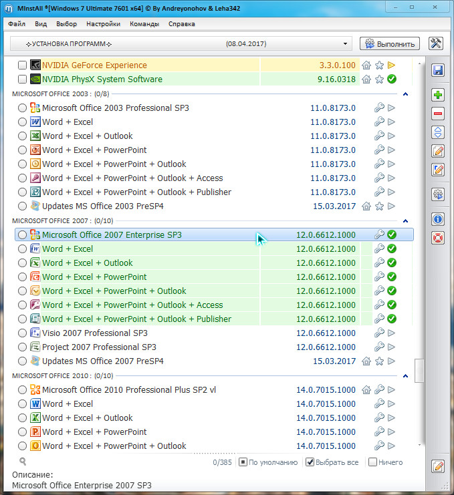Select Office 2010 Professional Plus SP2 radio button
Image resolution: width=454 pixels, height=495 pixels.
pyautogui.click(x=22, y=389)
